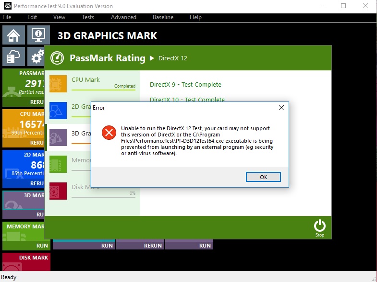Open the File menu

click(x=7, y=17)
